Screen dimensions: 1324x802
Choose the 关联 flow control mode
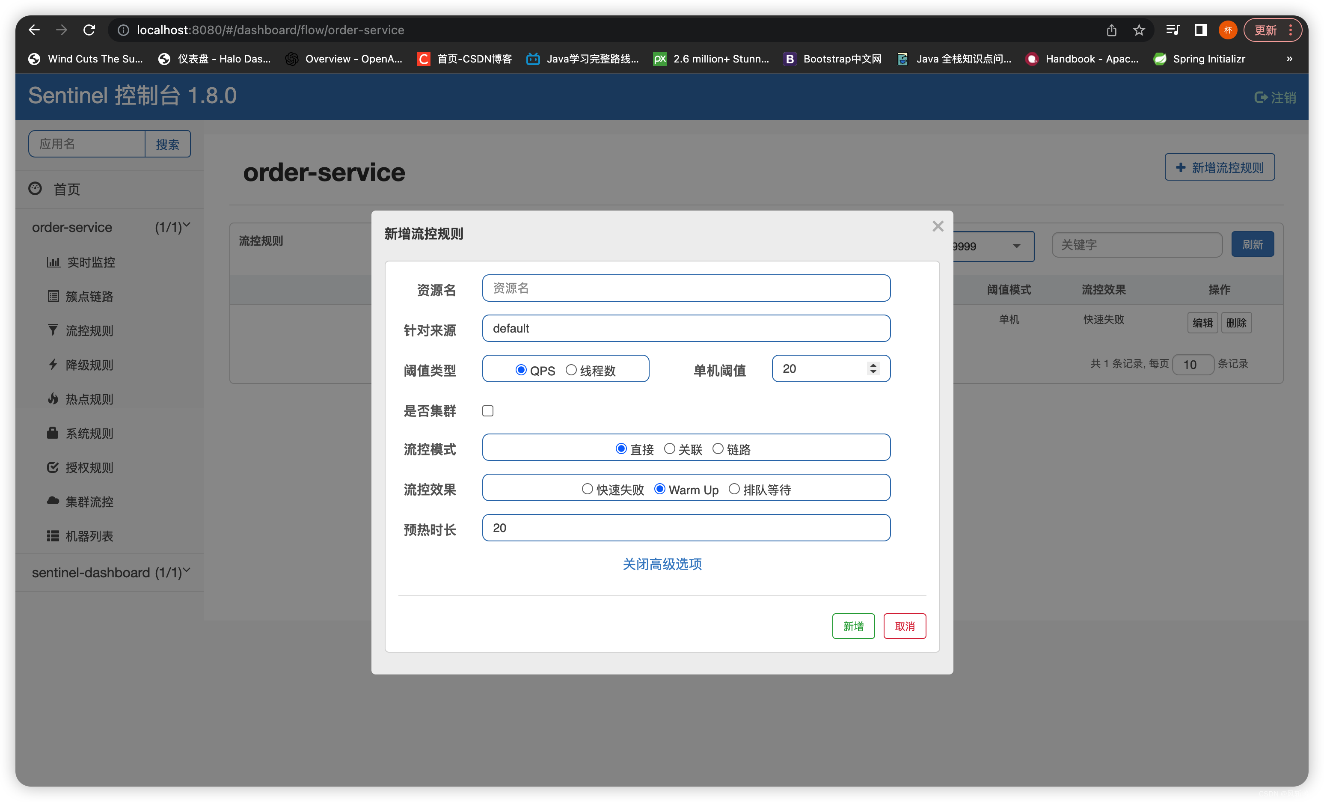click(670, 449)
